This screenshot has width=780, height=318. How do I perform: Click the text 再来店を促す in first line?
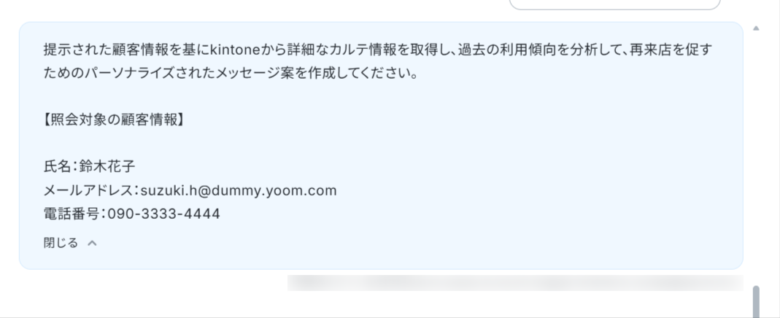point(670,50)
